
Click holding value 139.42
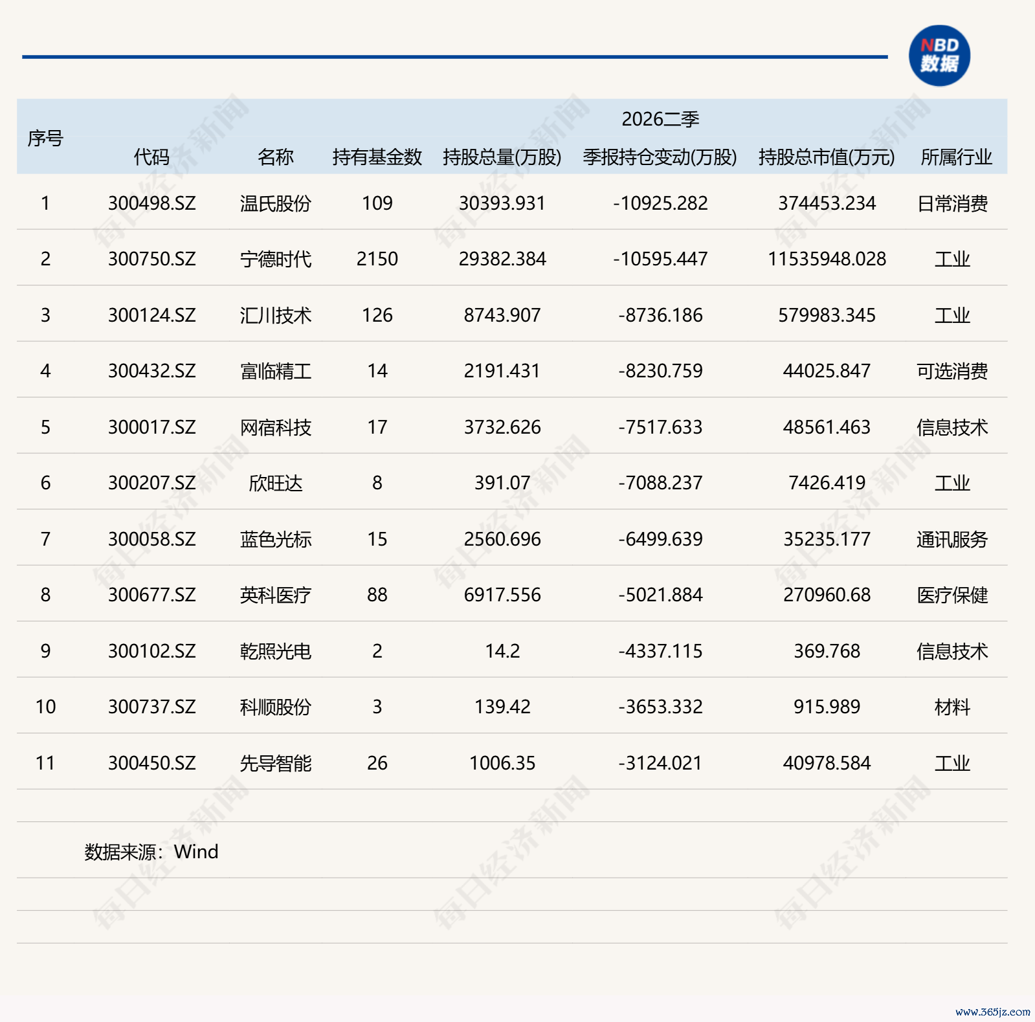[x=502, y=707]
